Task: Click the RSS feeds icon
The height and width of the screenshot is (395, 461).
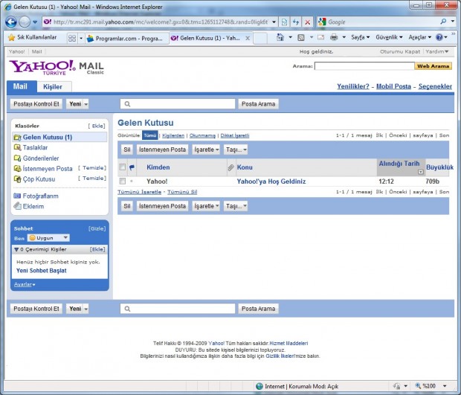Action: pos(301,37)
